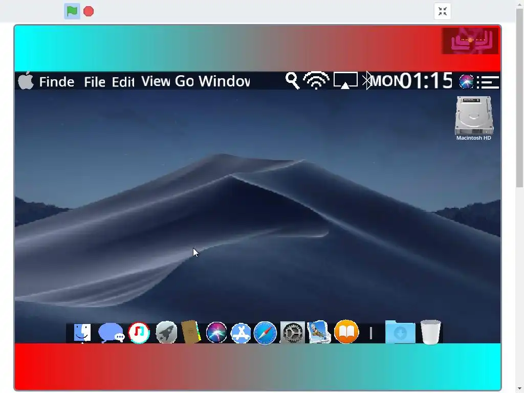Viewport: 524px width, 393px height.
Task: Open the Go menu
Action: point(184,81)
